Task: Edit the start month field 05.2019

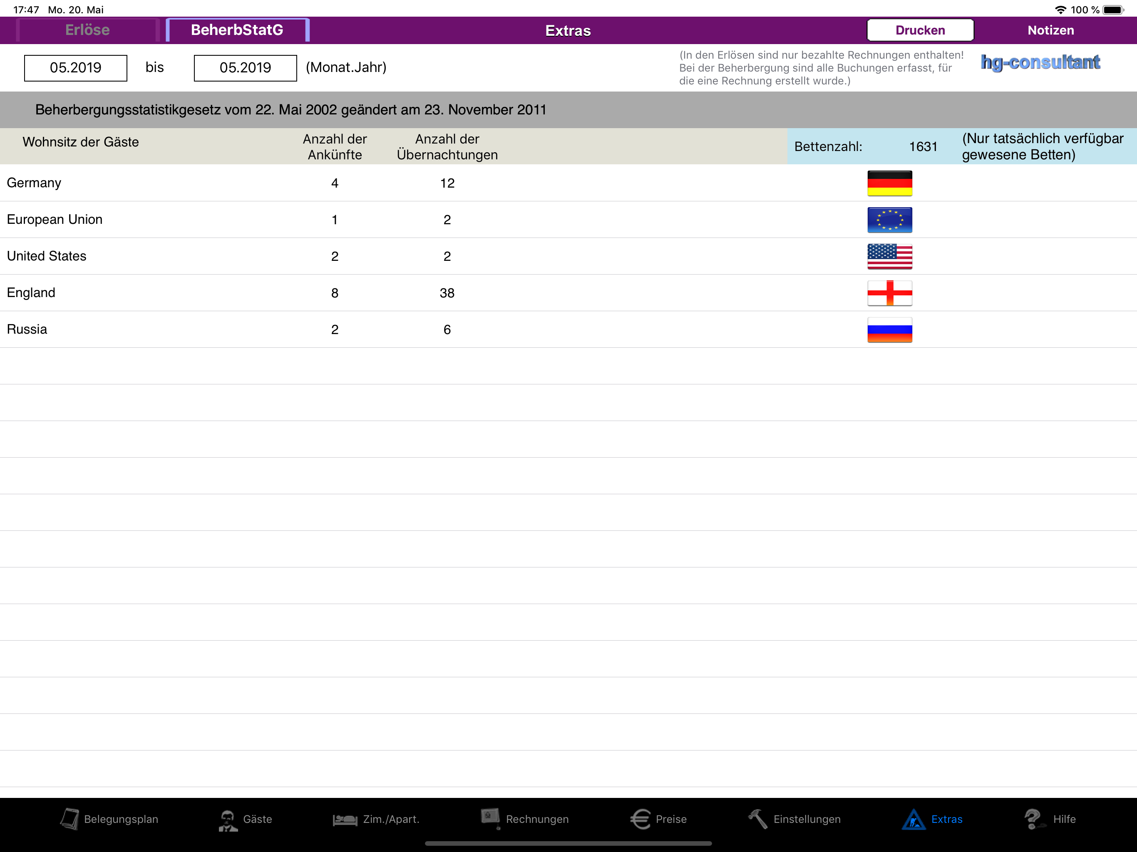Action: tap(76, 67)
